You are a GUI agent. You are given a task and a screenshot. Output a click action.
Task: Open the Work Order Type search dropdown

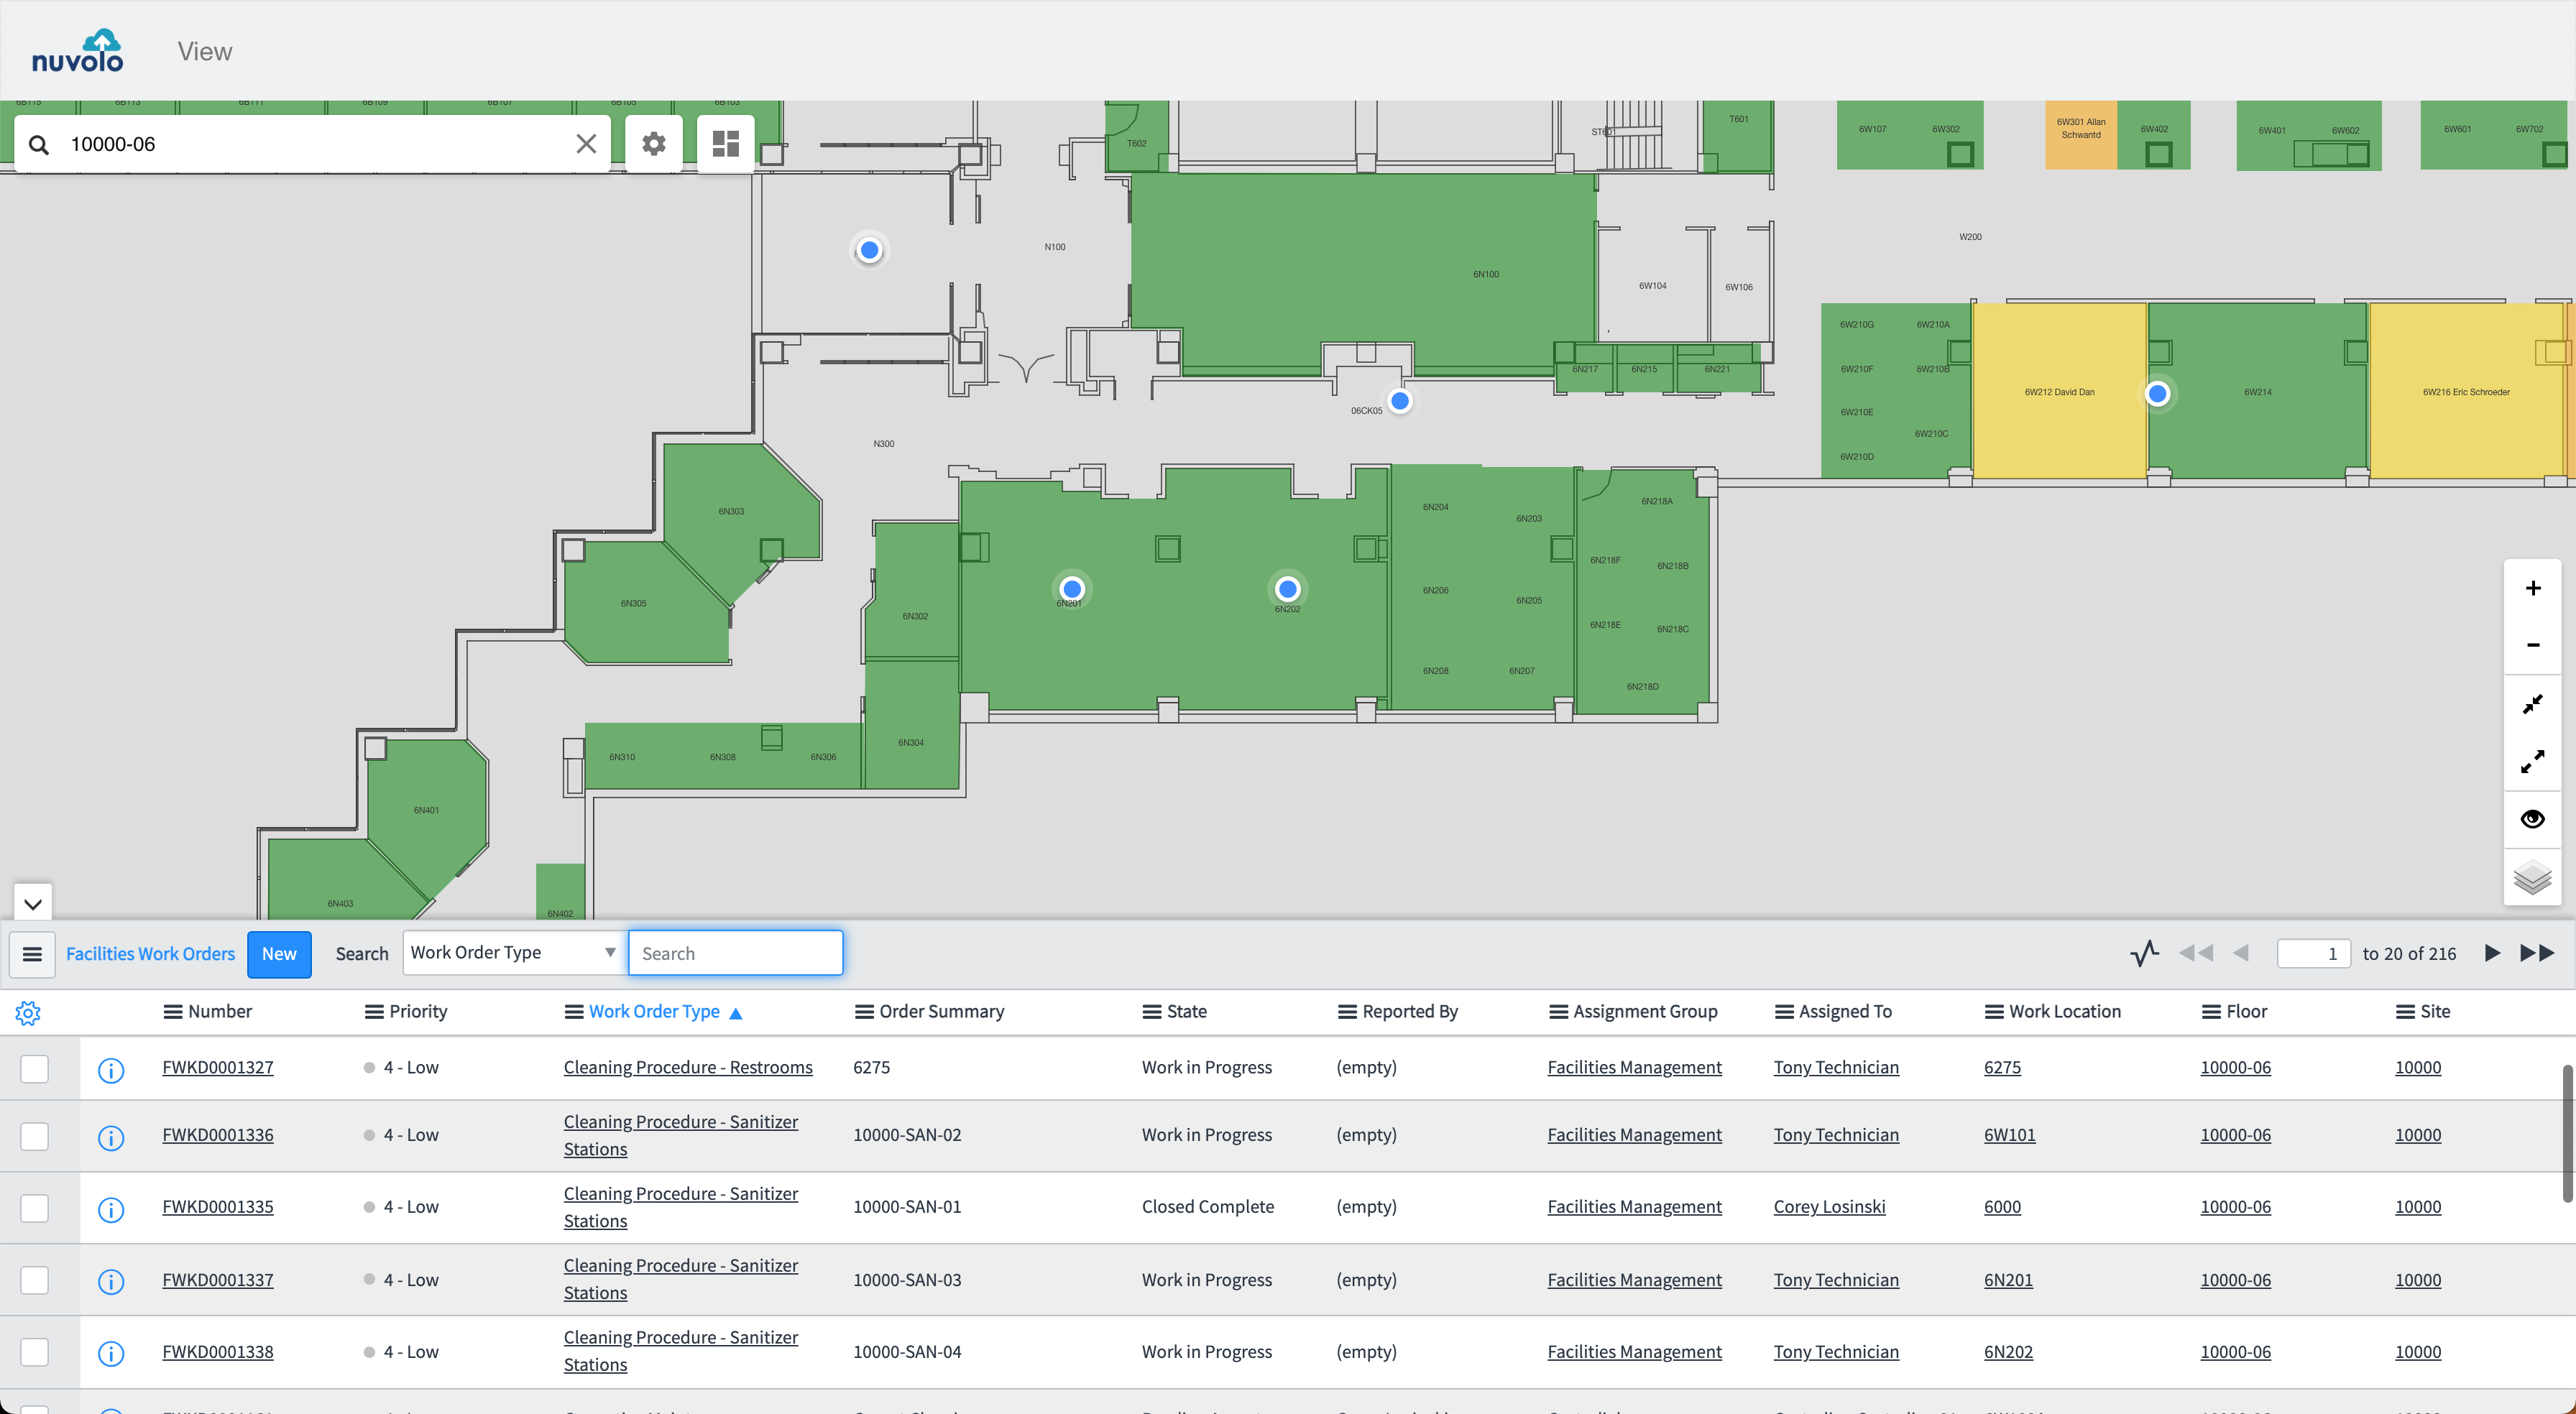pyautogui.click(x=513, y=953)
